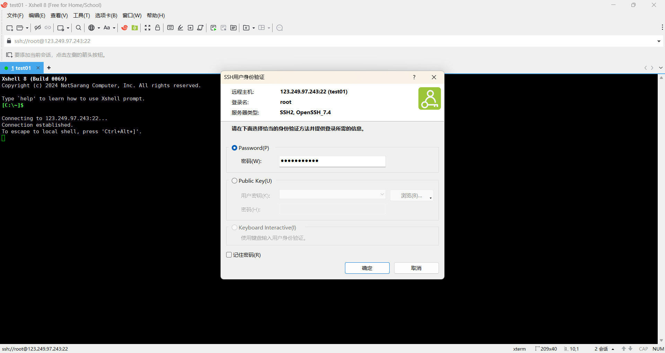Viewport: 665px width, 353px height.
Task: Close the SSH authentication dialog
Action: click(434, 77)
